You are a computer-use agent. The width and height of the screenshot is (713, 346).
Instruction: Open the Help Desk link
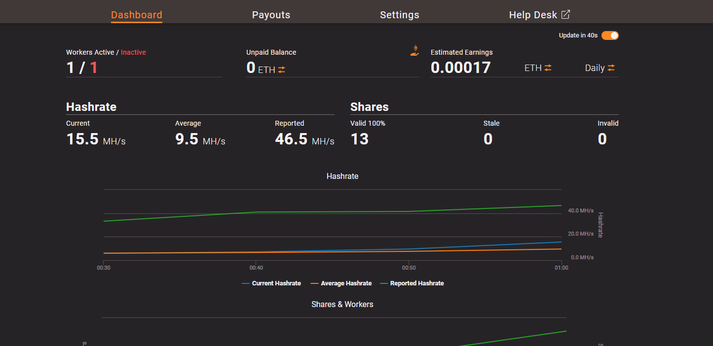pyautogui.click(x=533, y=15)
